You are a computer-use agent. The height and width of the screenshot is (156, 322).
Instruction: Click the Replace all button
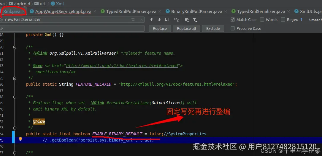click(x=186, y=28)
